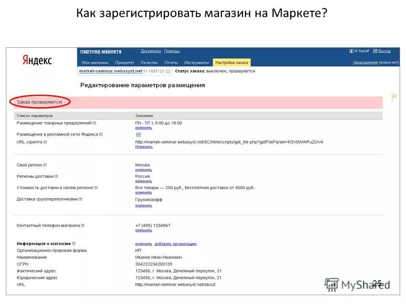The height and width of the screenshot is (304, 406).
Task: Switch to the Приоритет tab
Action: coord(124,62)
